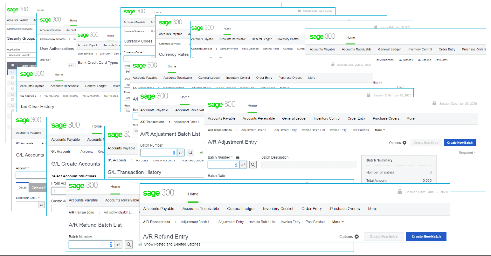
Task: Open the Application dropdown in Security Groups
Action: point(22,55)
